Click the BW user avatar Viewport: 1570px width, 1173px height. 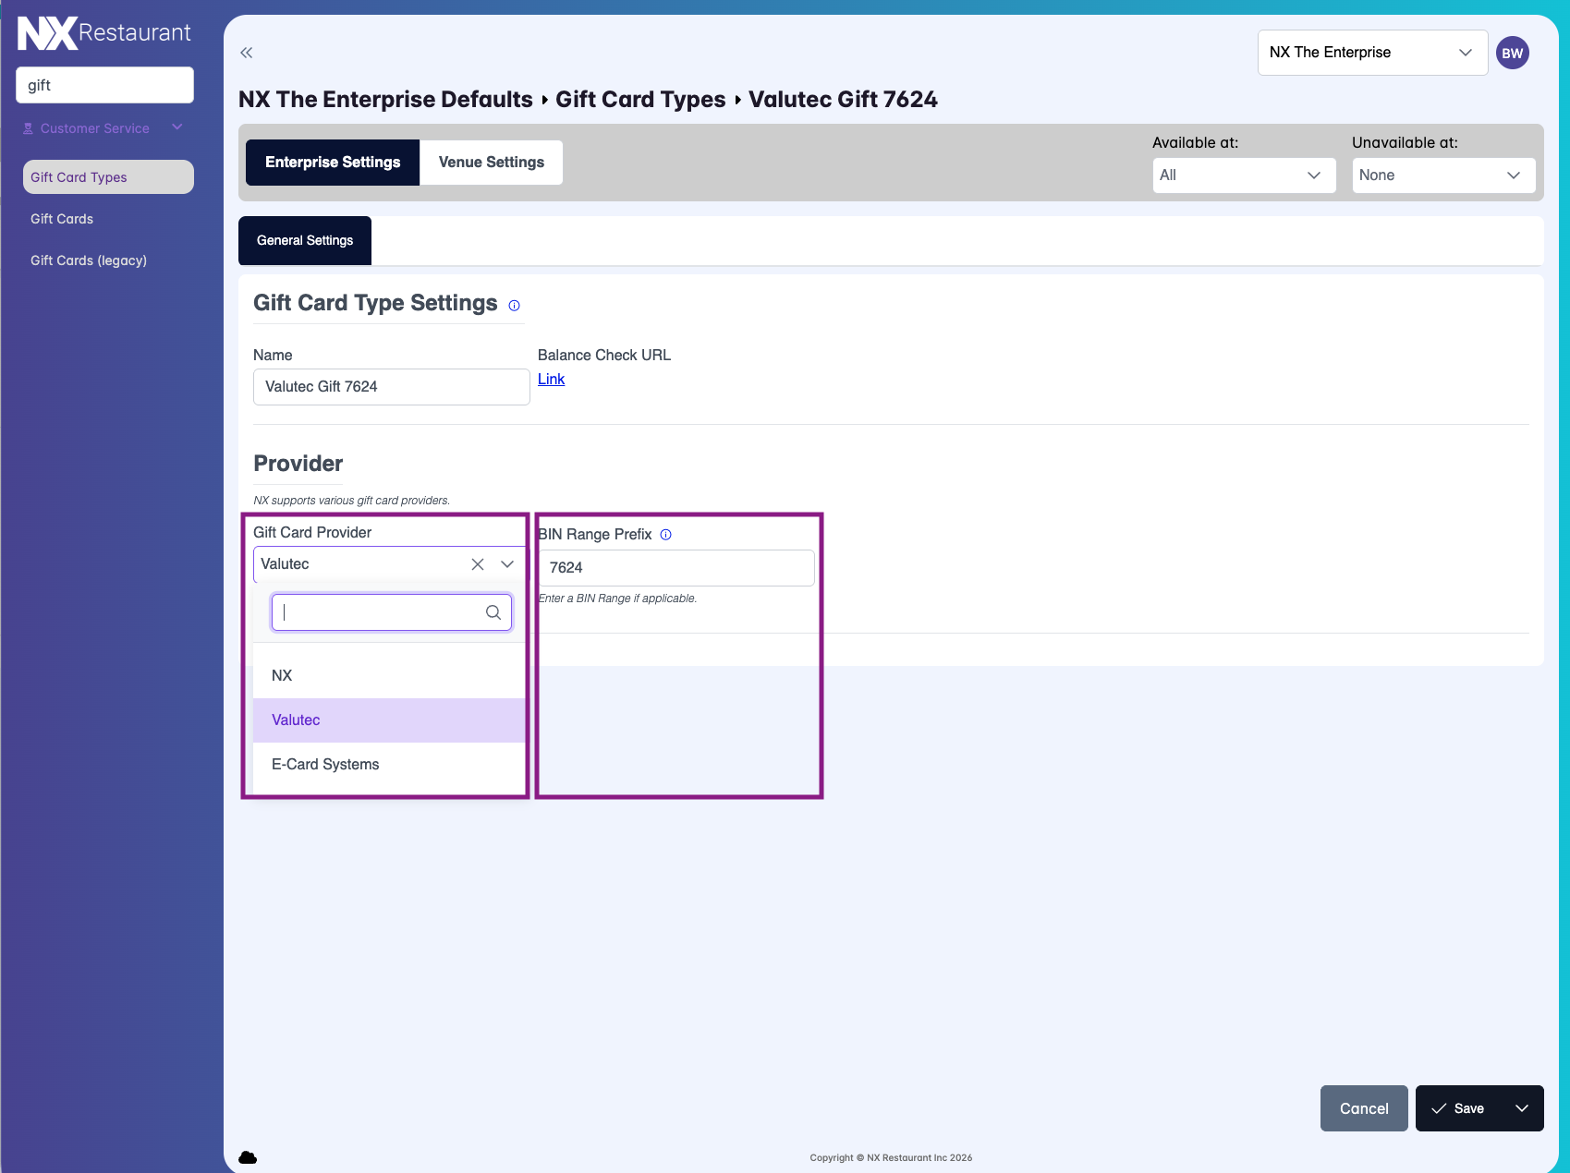tap(1512, 53)
